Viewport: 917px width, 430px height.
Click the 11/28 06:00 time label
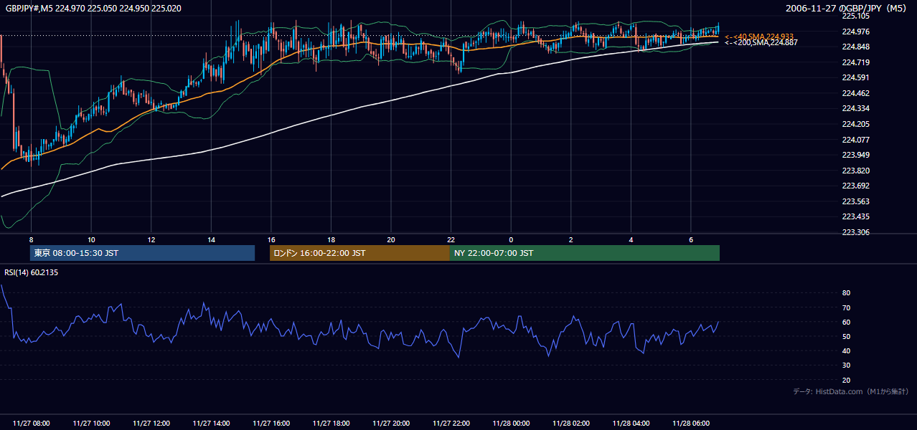click(x=691, y=423)
